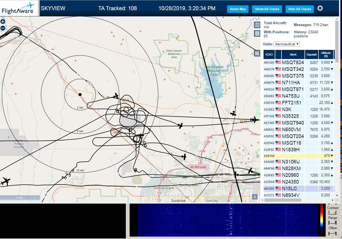Screen dimensions: 342x239
Task: Select the large jet icon at map's lower-left edge
Action: (5, 182)
